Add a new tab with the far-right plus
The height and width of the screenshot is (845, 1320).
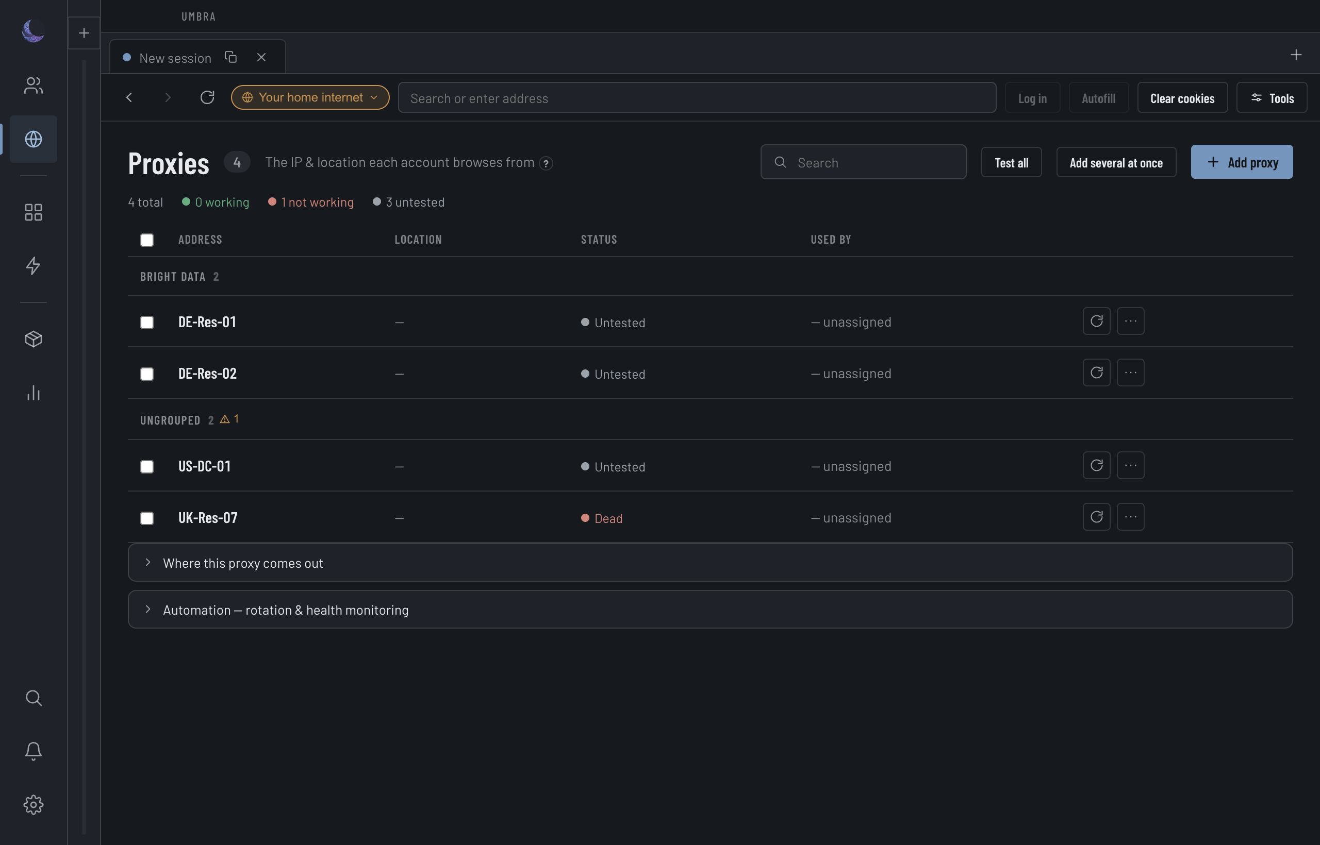1296,54
